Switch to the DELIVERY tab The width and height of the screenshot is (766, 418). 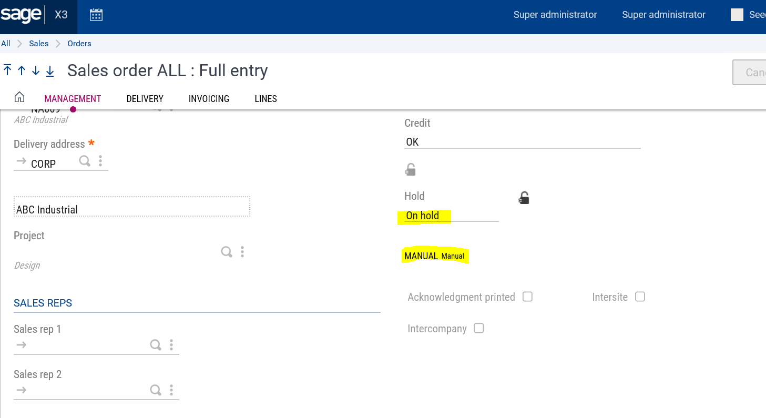tap(145, 99)
